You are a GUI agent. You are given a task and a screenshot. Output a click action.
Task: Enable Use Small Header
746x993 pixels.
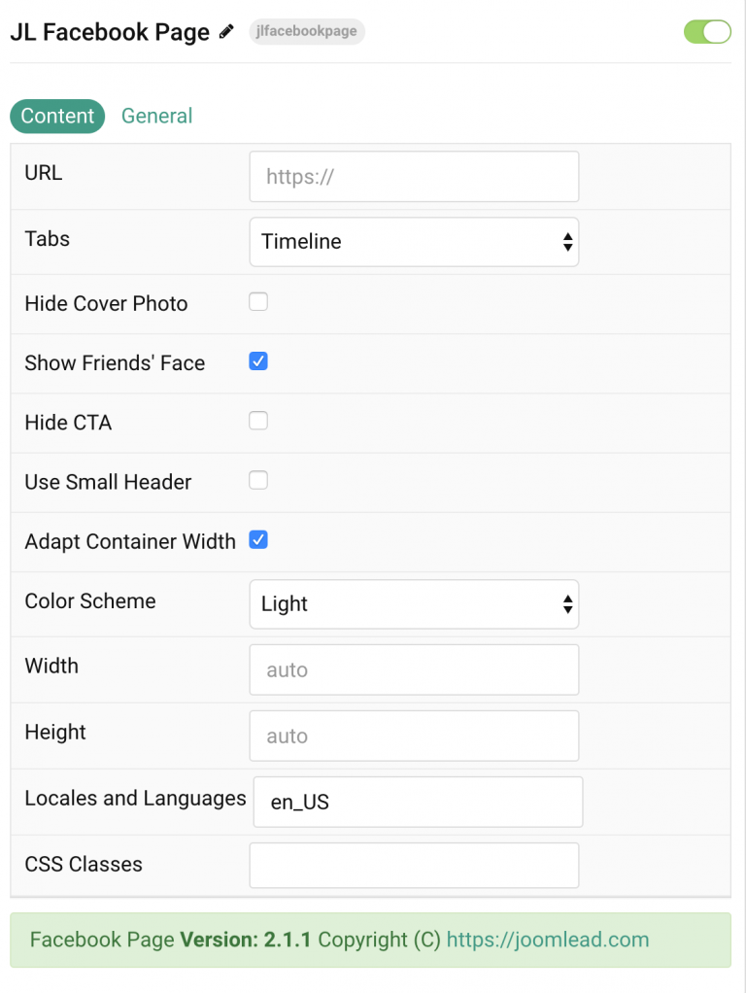click(x=257, y=480)
